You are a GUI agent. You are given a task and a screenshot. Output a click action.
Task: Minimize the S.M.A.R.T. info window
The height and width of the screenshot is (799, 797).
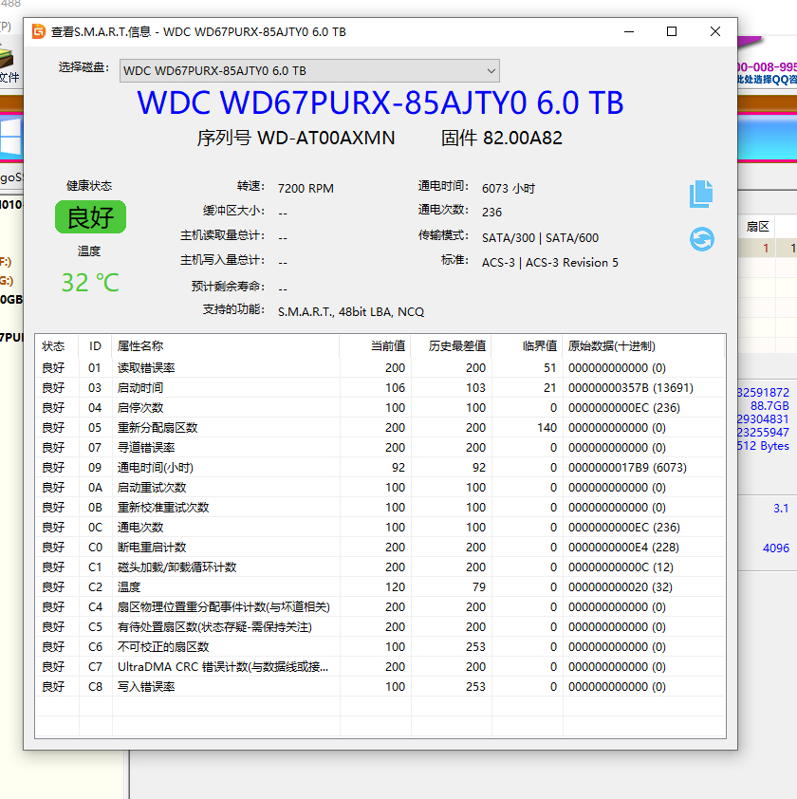coord(628,31)
